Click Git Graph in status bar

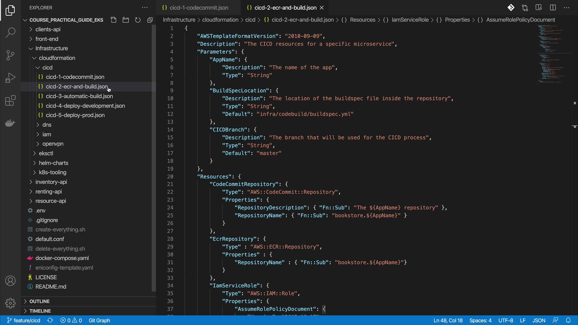99,320
